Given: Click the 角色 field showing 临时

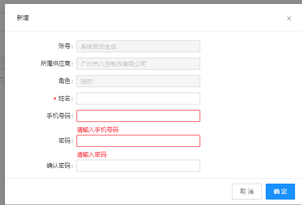Looking at the screenshot, I should 138,81.
